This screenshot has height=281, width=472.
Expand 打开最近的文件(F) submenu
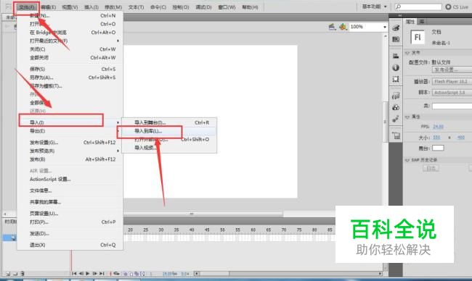70,41
